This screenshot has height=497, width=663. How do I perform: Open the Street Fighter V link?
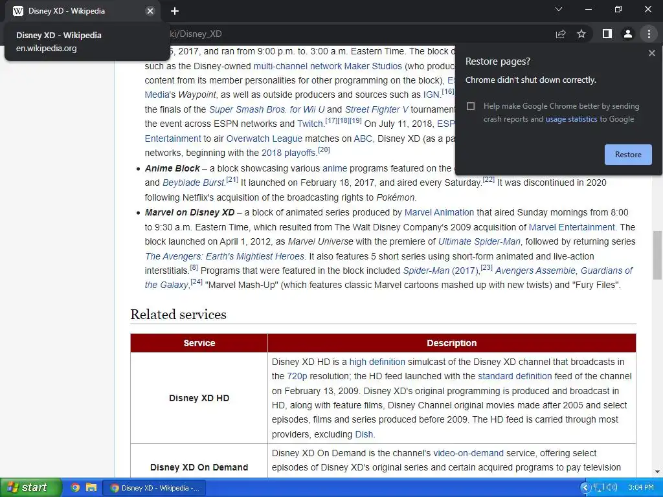(376, 109)
